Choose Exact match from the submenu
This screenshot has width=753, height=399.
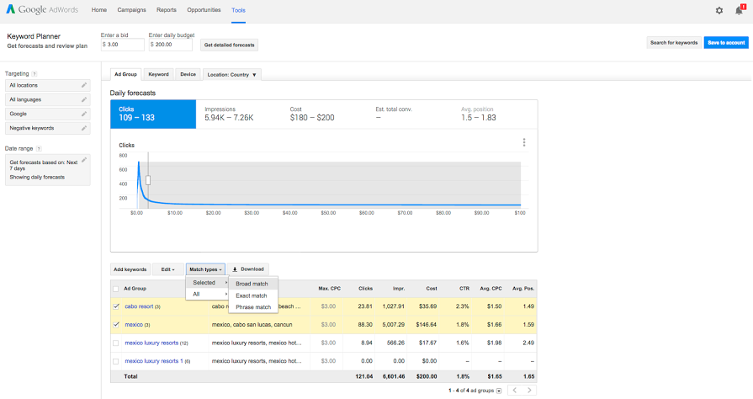coord(251,295)
